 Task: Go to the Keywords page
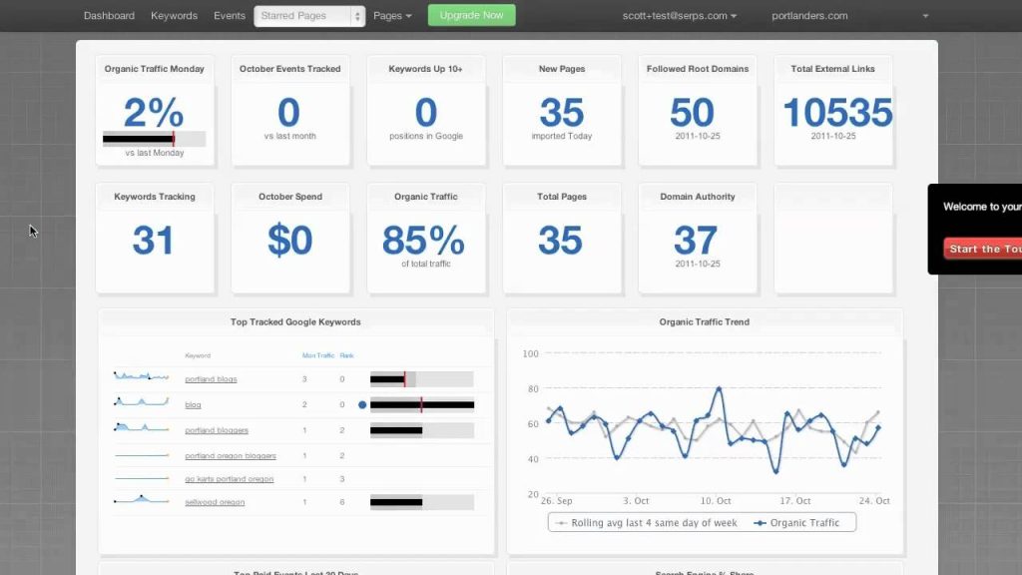pos(174,16)
